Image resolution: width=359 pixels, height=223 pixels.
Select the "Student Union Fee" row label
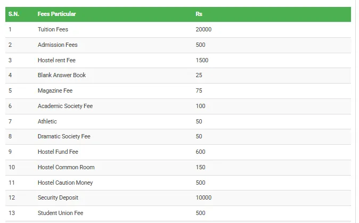point(61,213)
